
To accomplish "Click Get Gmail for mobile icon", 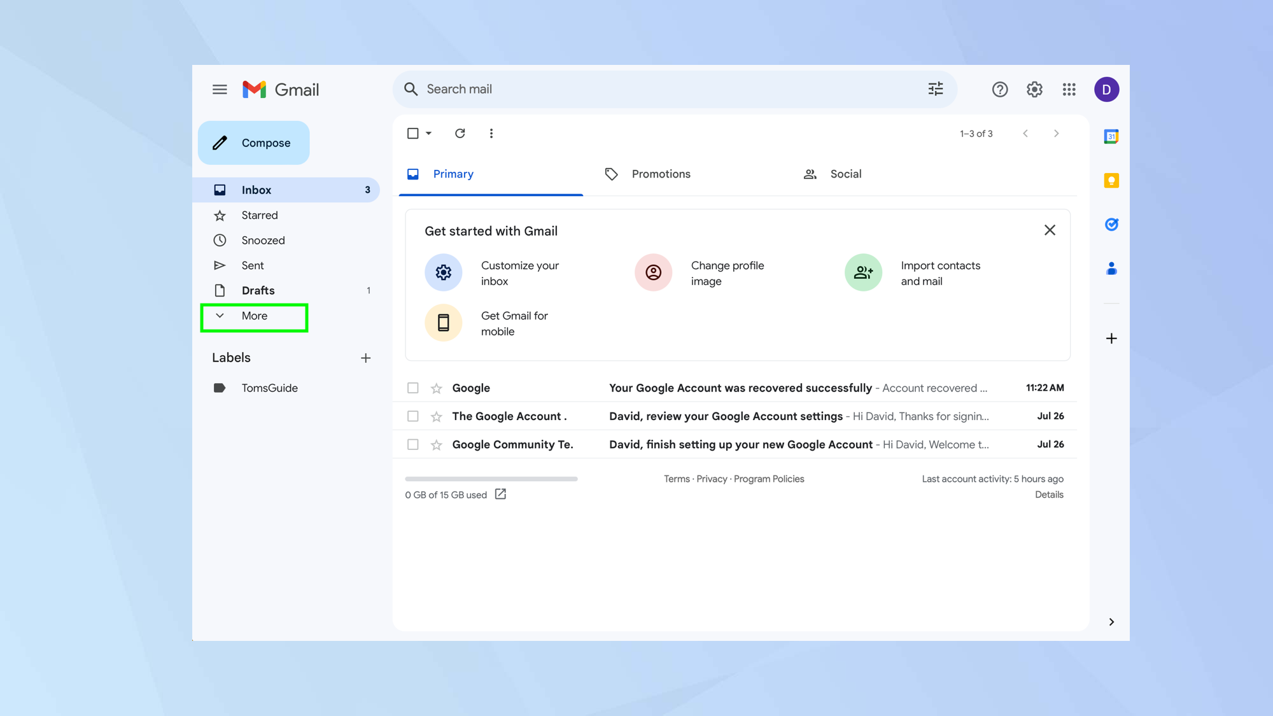I will coord(444,323).
